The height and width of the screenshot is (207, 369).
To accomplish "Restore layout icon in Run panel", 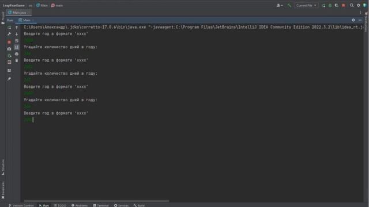I will click(9, 70).
